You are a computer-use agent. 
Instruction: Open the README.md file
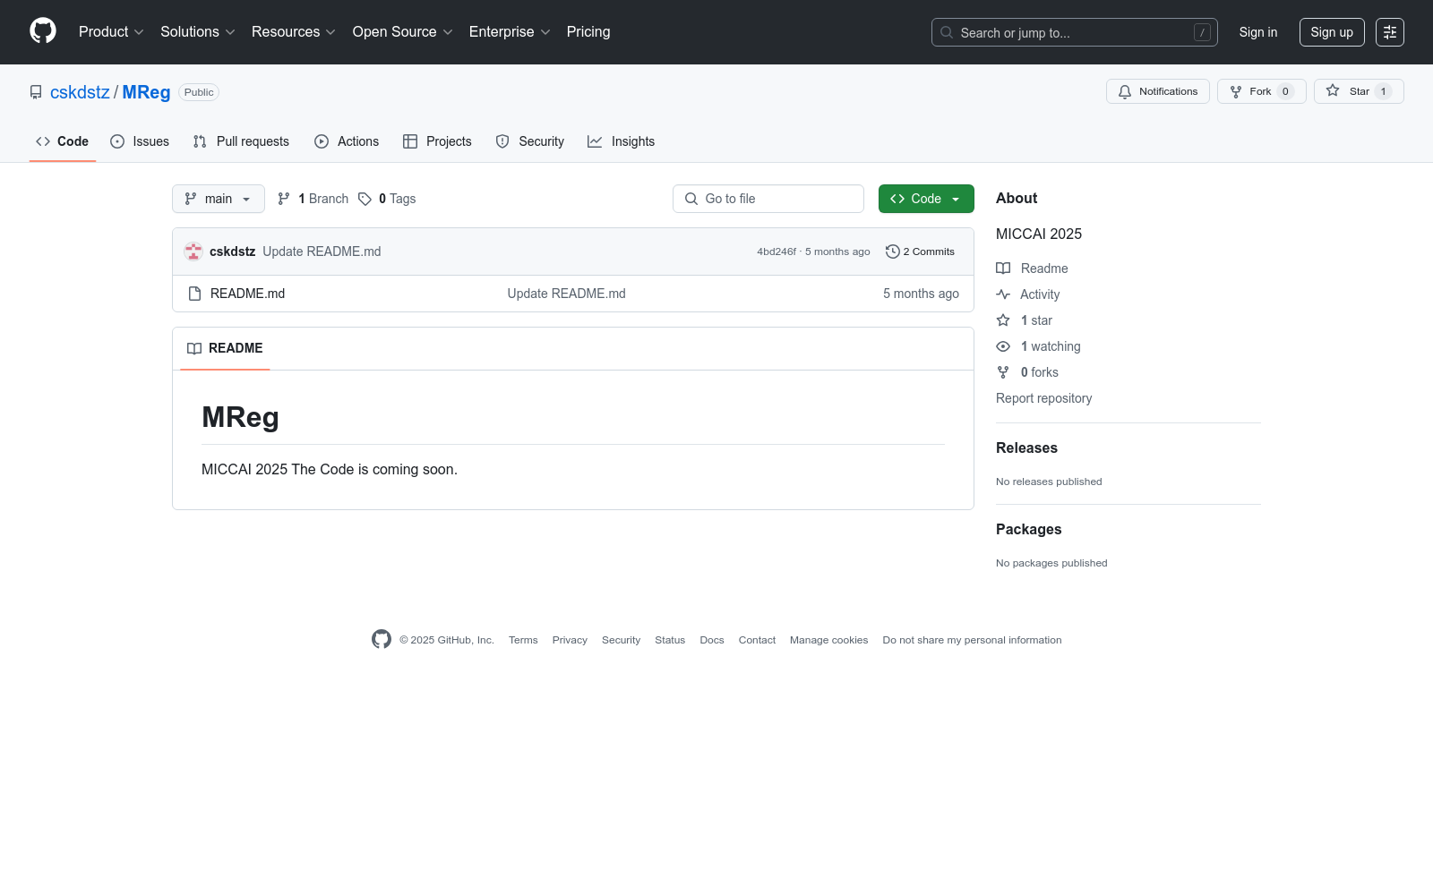(x=247, y=294)
